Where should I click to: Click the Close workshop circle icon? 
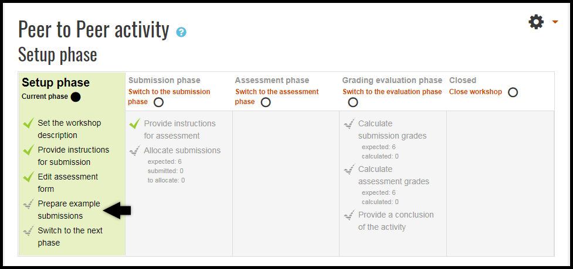coord(513,92)
